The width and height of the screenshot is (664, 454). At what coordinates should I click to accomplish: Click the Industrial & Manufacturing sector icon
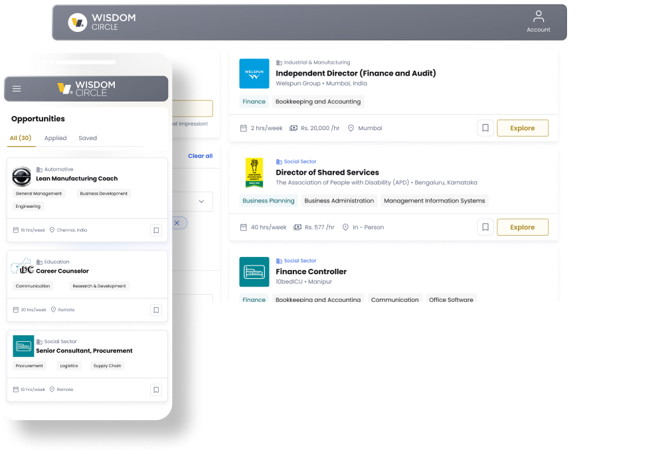[x=279, y=62]
